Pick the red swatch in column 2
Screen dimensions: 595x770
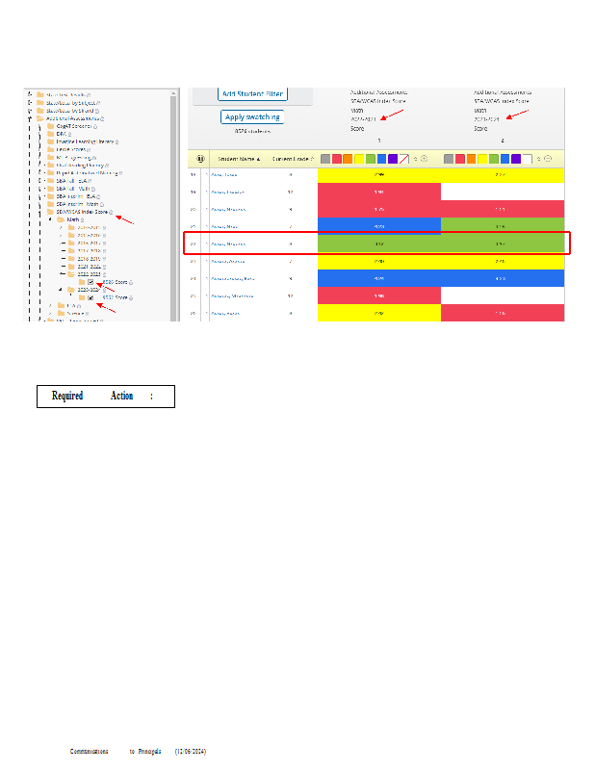point(460,159)
